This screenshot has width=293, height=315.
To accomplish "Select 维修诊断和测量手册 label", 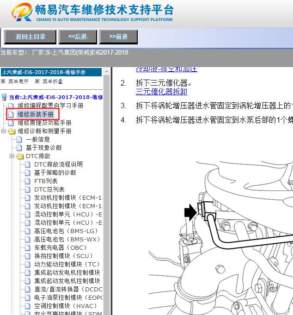I will click(x=44, y=131).
